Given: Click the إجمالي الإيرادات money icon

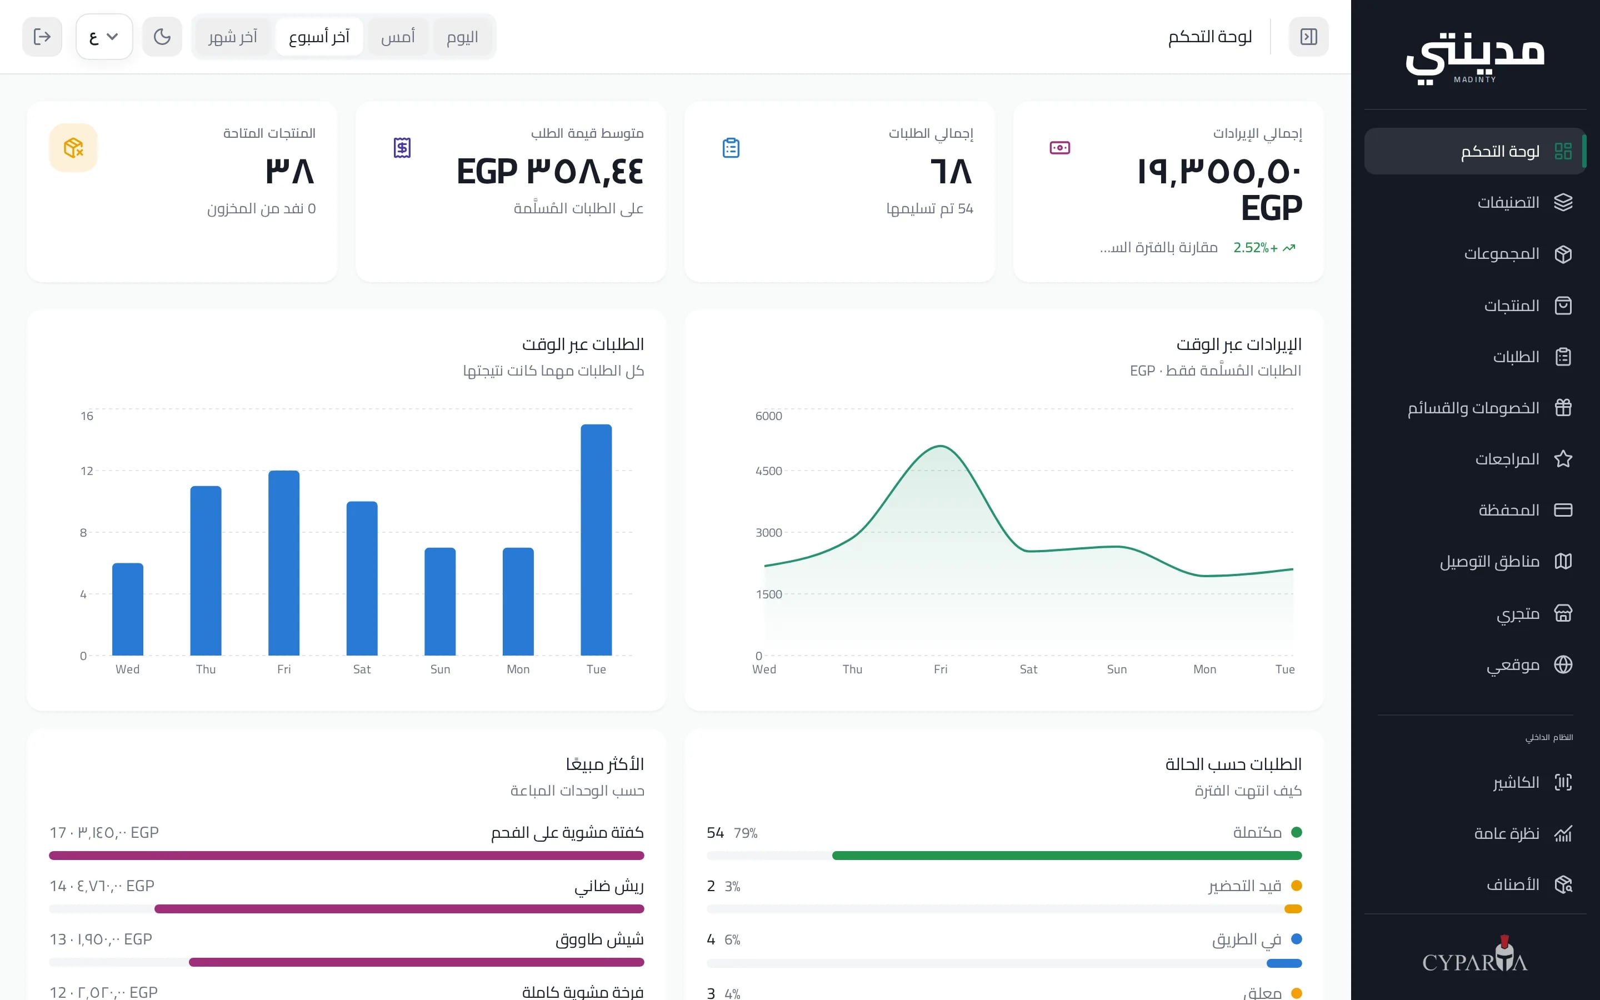Looking at the screenshot, I should (1060, 147).
